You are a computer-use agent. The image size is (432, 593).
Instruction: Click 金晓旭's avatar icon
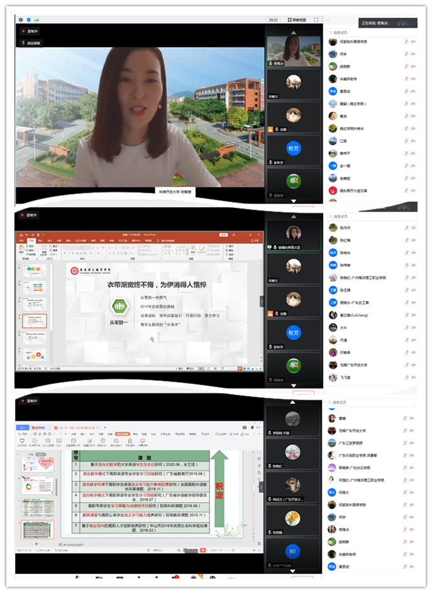pos(333,178)
